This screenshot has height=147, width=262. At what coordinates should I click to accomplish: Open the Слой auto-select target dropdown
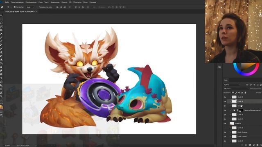coord(30,7)
